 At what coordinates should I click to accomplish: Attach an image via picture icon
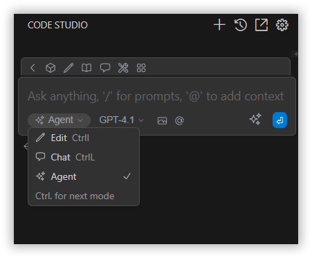162,120
